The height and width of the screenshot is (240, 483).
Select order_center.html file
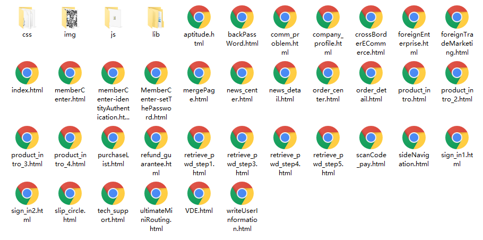pos(328,74)
